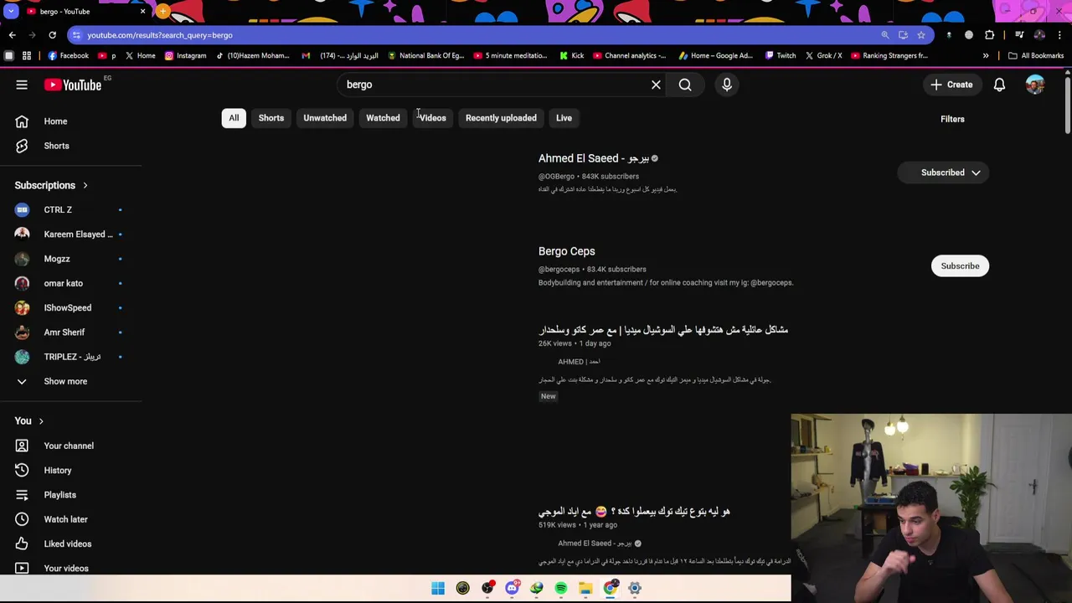
Task: Subscribe to Bergo Ceps channel
Action: tap(960, 266)
